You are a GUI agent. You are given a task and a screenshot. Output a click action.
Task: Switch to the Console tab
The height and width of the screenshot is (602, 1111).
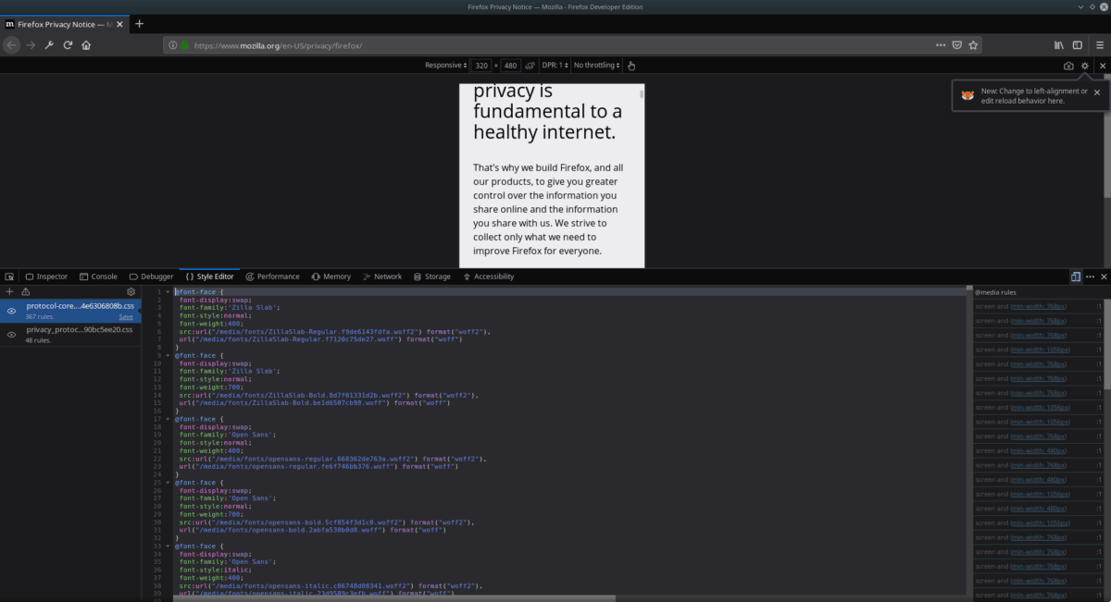tap(98, 276)
